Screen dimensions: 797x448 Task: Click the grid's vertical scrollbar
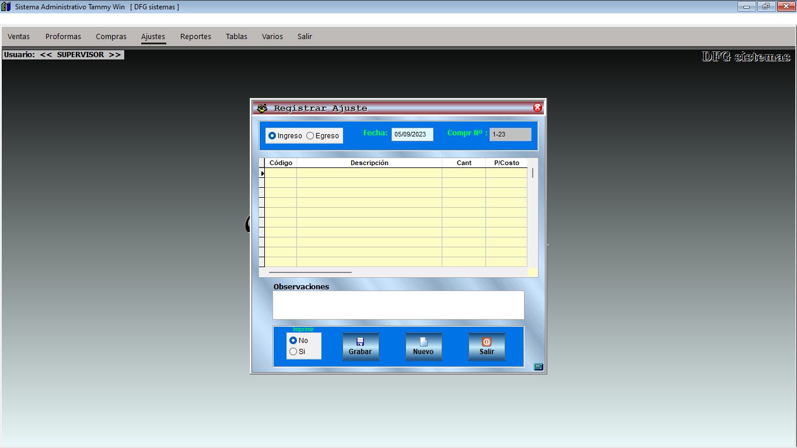pyautogui.click(x=533, y=213)
